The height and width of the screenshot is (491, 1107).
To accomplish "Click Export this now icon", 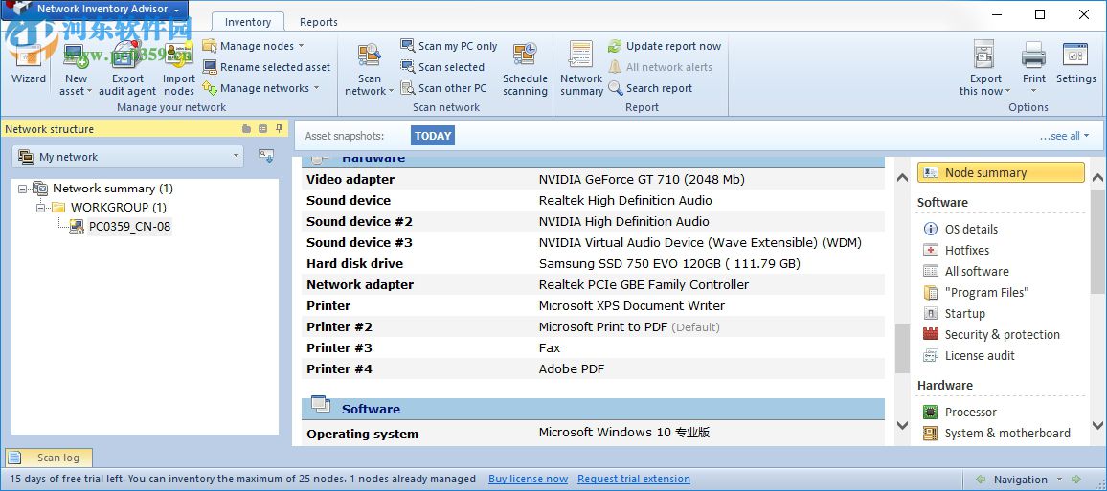I will click(984, 56).
